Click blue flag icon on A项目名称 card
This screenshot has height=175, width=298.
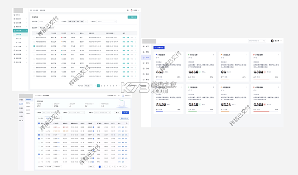[x=156, y=55]
